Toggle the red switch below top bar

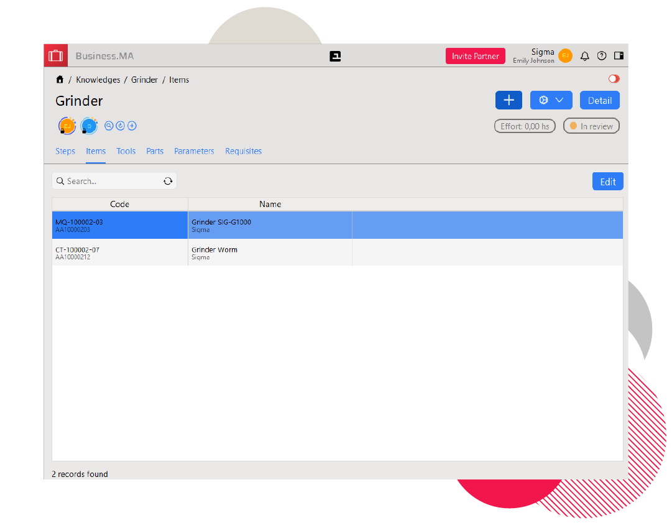tap(614, 79)
